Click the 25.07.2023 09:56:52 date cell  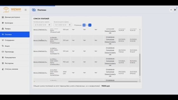click(133, 73)
